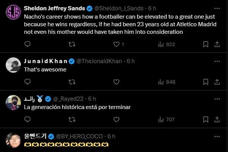This screenshot has width=228, height=152.
Task: Open the @Sheldon_J_Sands profile handle
Action: click(119, 8)
